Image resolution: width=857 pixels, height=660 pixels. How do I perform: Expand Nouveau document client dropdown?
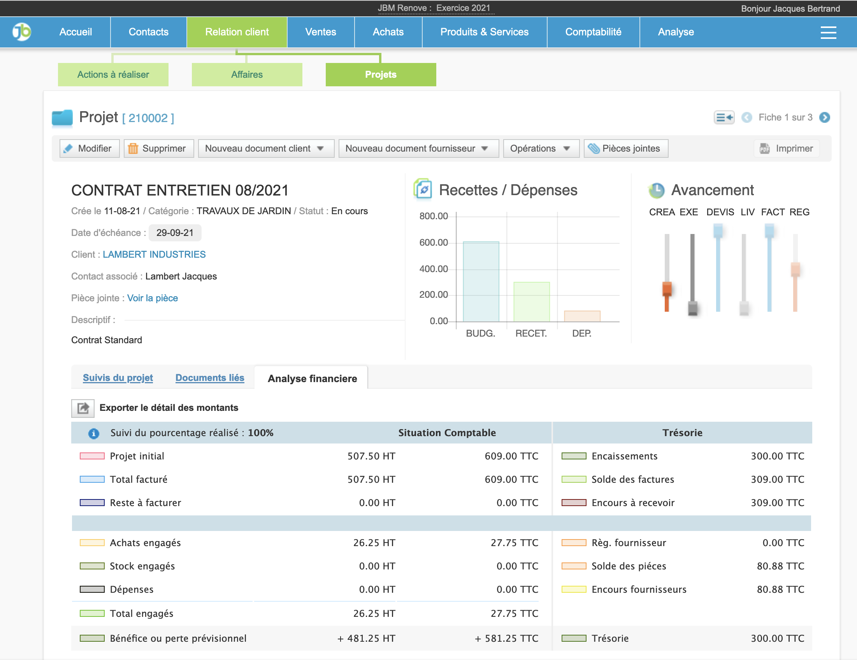click(266, 148)
